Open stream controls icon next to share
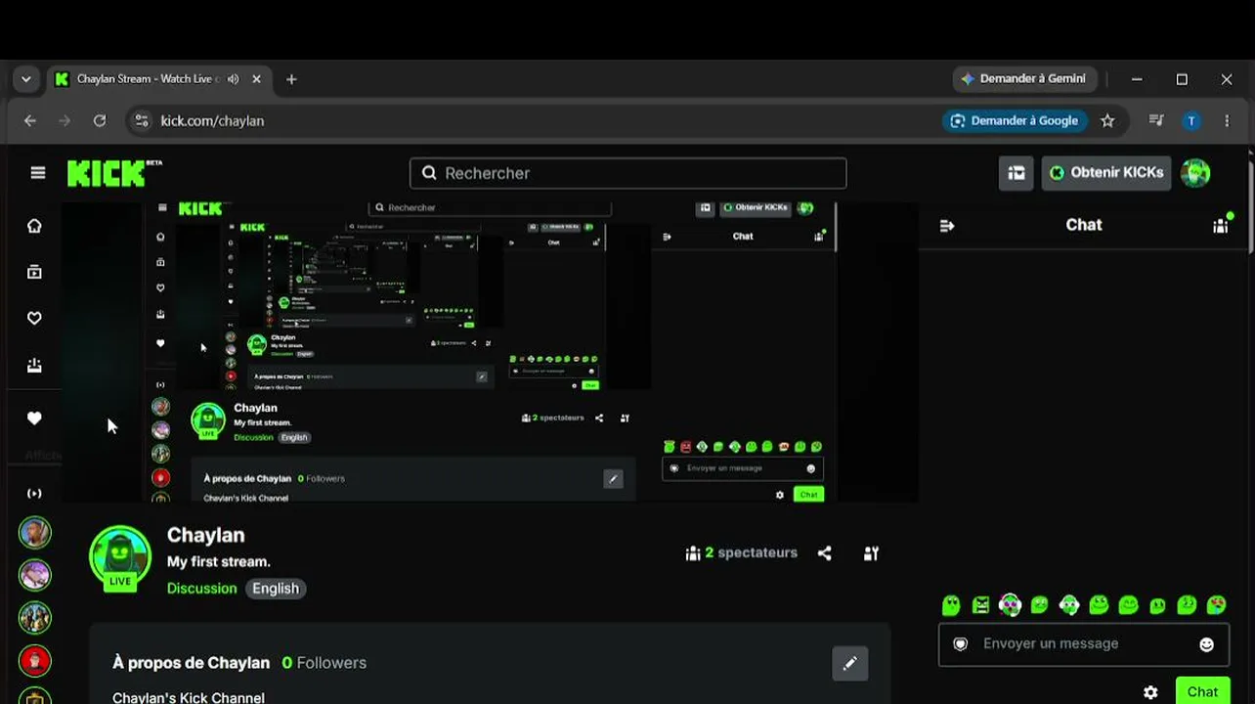Image resolution: width=1255 pixels, height=704 pixels. [x=871, y=553]
